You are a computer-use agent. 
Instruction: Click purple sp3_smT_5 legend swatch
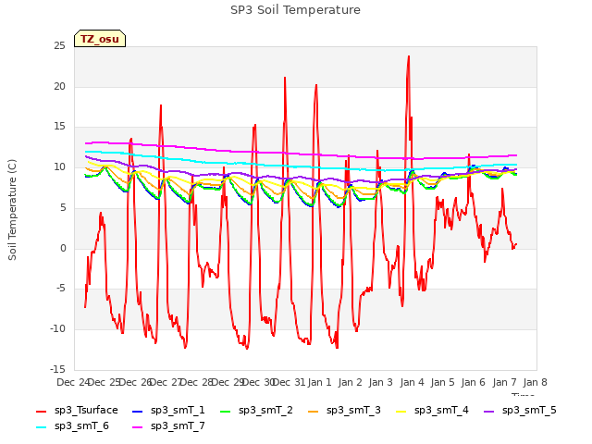point(489,412)
